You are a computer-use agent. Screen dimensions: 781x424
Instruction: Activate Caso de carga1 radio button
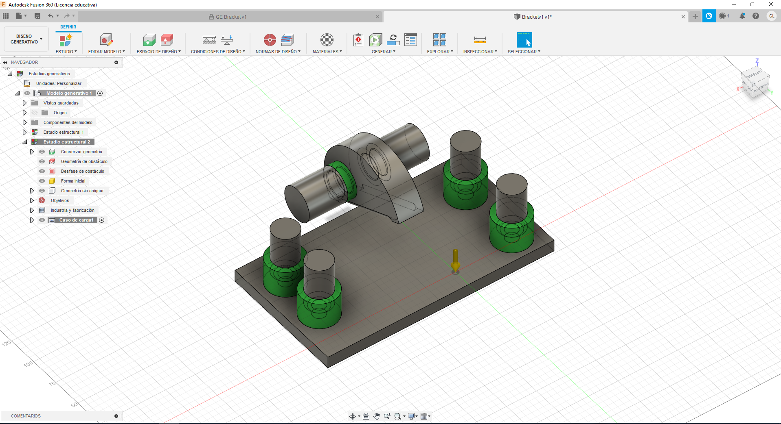102,220
